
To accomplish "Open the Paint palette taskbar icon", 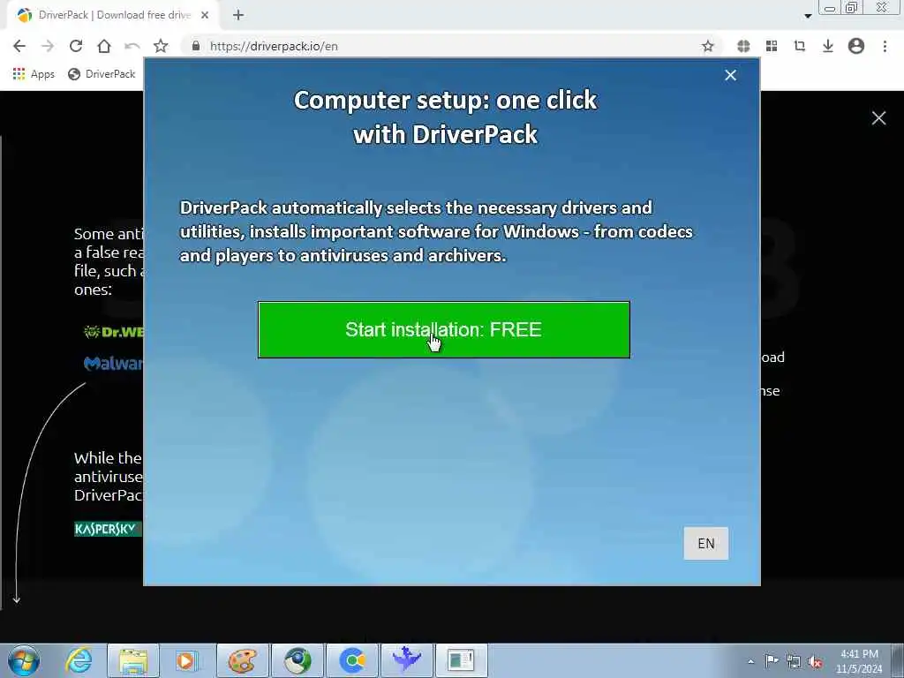I will pos(242,660).
